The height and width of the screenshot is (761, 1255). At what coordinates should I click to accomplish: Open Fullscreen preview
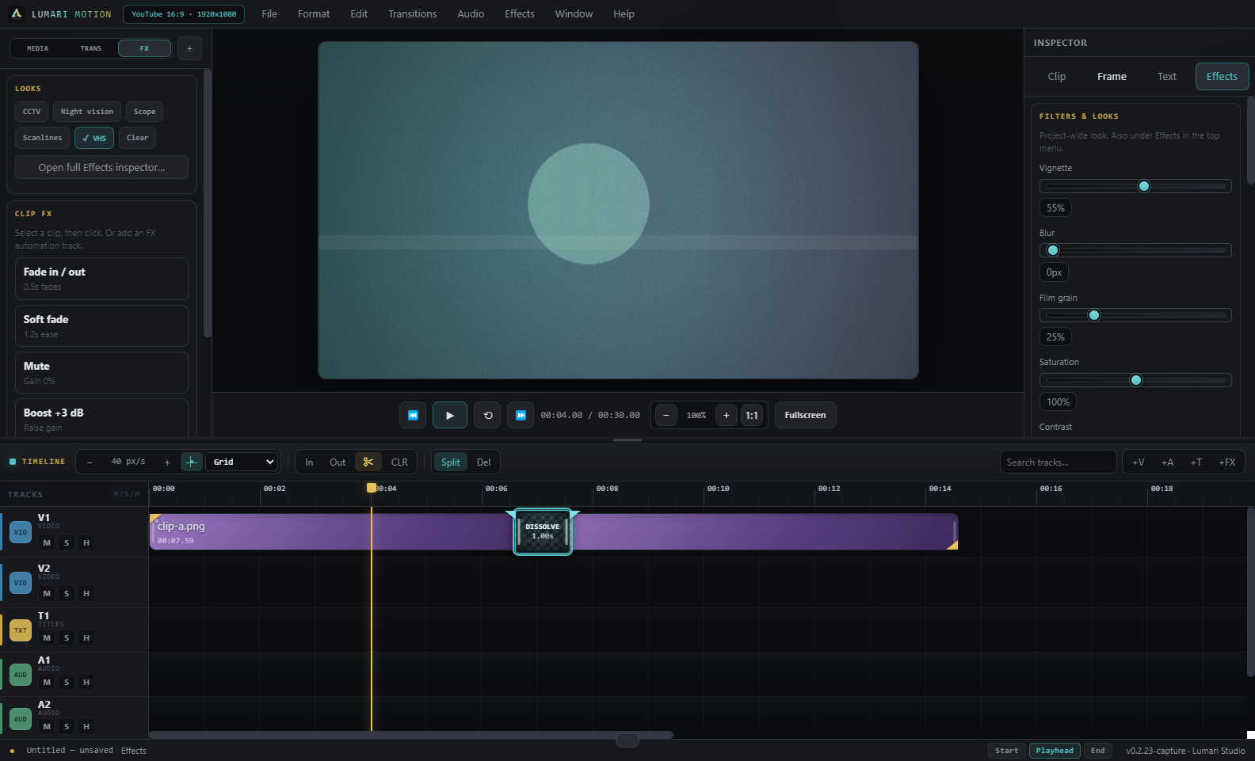(805, 415)
